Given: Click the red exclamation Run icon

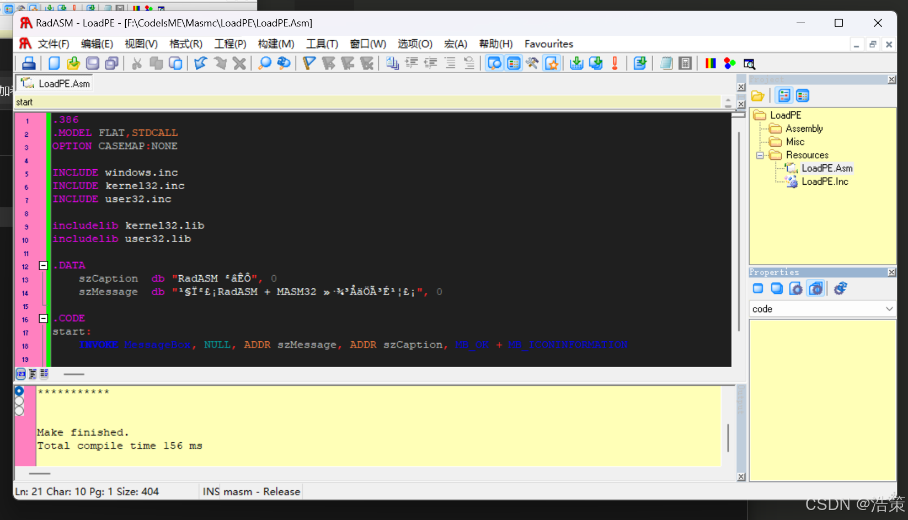Looking at the screenshot, I should (615, 63).
